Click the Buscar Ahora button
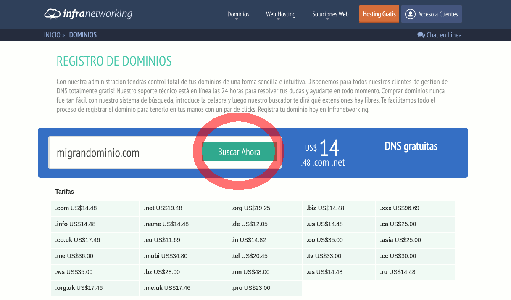Viewport: 511px width, 300px height. point(238,152)
